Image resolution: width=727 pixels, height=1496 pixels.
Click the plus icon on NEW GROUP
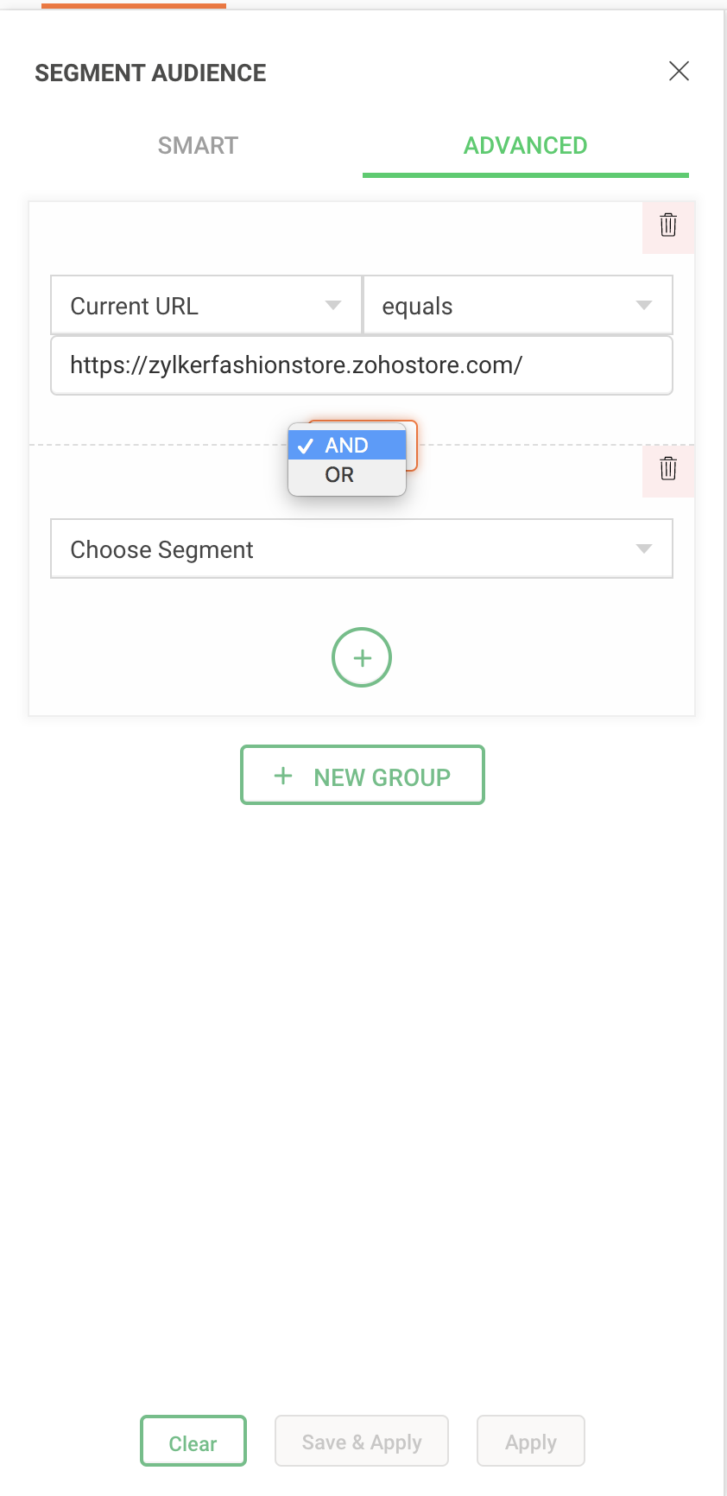pos(283,776)
